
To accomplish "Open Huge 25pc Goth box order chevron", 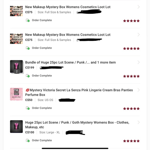I will pyautogui.click(x=139, y=122).
